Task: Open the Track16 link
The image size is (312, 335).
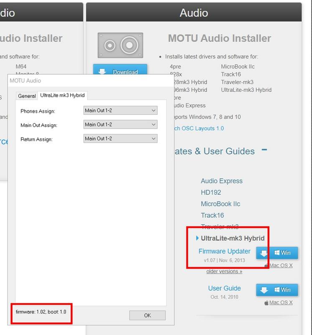Action: [x=212, y=215]
